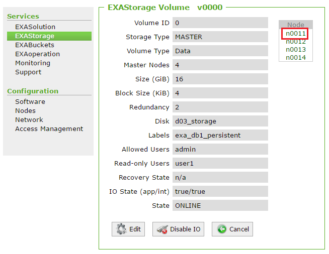
Task: Open the Support page
Action: pyautogui.click(x=28, y=72)
